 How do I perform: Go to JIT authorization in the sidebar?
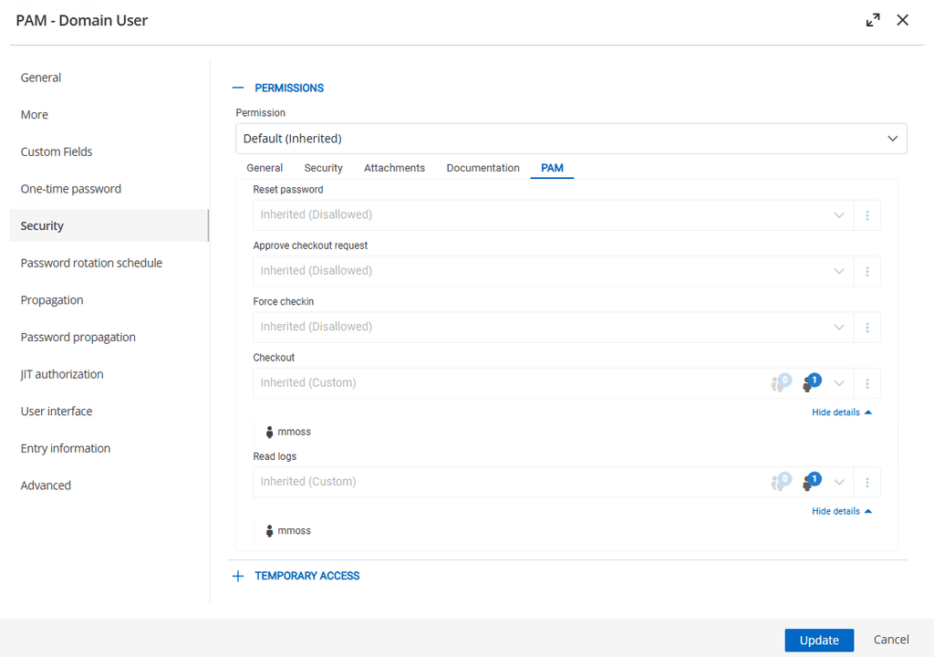point(62,374)
